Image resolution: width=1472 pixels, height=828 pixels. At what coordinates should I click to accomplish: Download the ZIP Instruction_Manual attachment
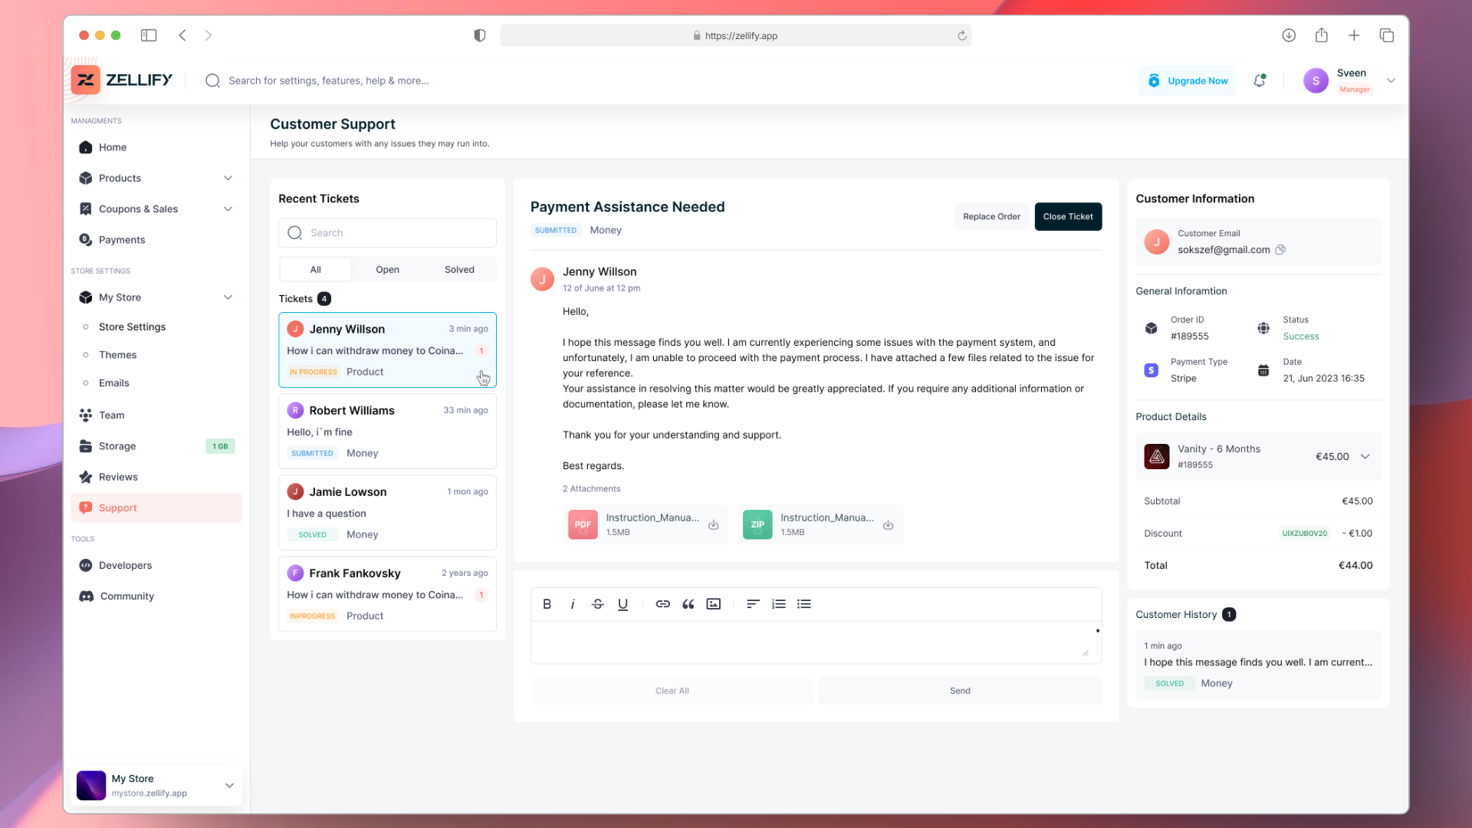click(888, 525)
